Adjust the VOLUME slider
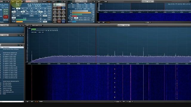 point(27,22)
